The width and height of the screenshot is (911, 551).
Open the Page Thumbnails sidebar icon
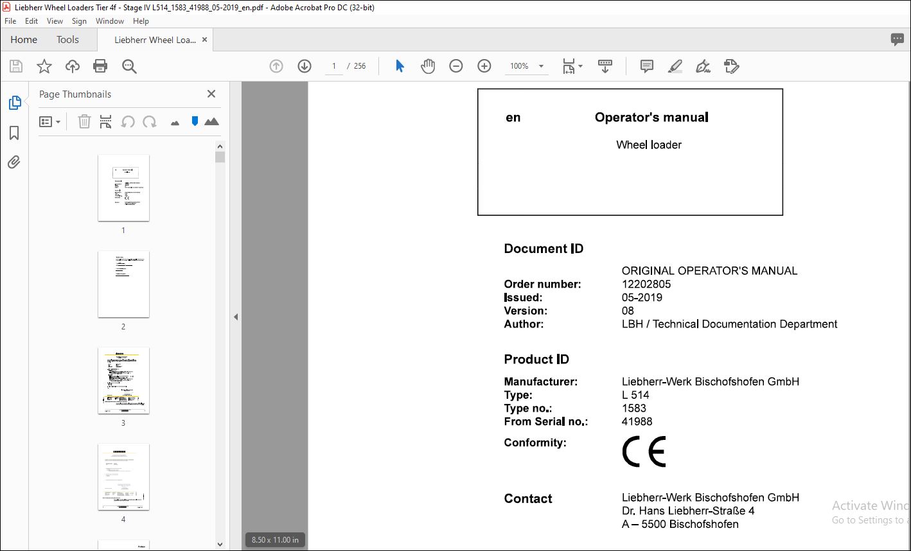[x=14, y=103]
